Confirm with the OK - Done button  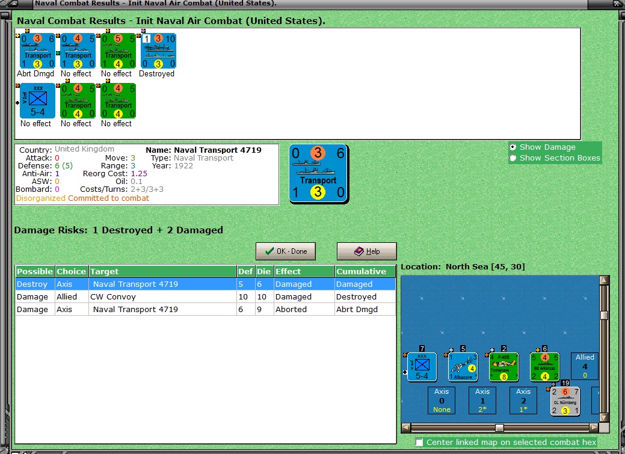click(285, 251)
